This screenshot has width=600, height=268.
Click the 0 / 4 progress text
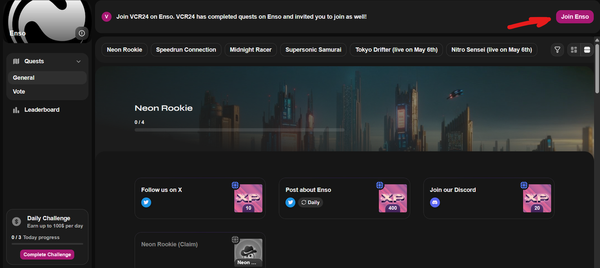[139, 122]
